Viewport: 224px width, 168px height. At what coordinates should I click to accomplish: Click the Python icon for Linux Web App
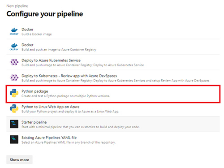point(14,108)
